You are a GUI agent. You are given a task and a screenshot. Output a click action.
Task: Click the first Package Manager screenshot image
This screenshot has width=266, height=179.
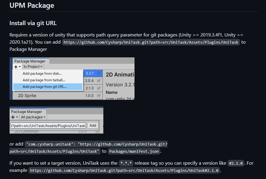[72, 79]
